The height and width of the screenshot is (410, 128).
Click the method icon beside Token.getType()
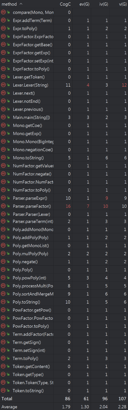[3, 374]
